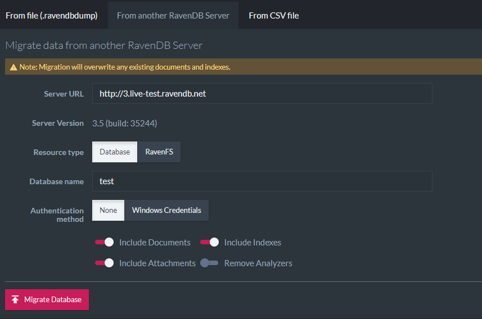Click the Server URL label
The width and height of the screenshot is (482, 319).
coord(64,94)
